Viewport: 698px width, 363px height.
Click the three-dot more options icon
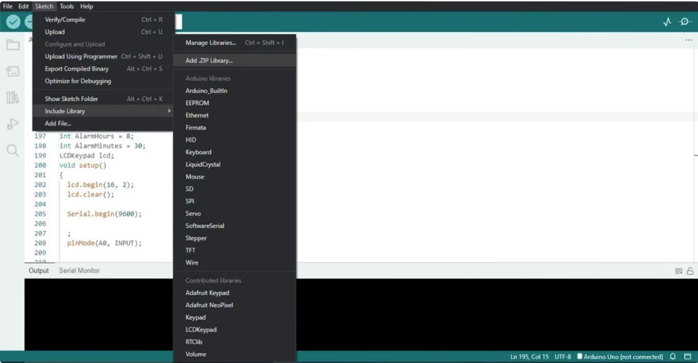[689, 40]
